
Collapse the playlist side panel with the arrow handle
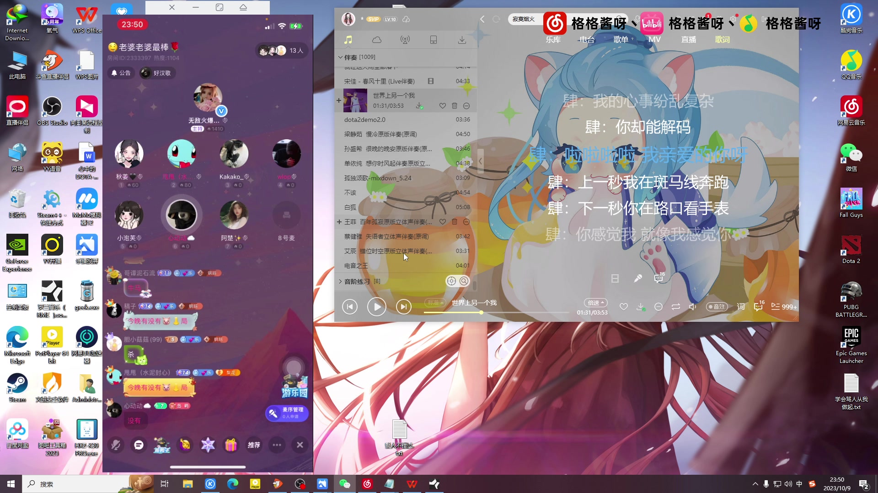[x=481, y=161]
